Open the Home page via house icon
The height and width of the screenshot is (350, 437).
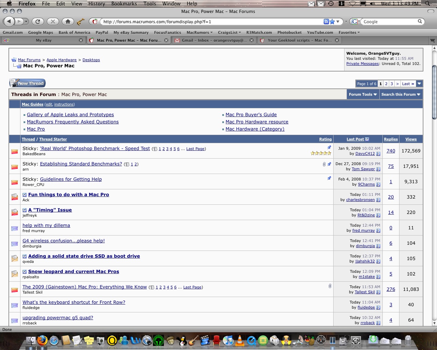point(68,22)
